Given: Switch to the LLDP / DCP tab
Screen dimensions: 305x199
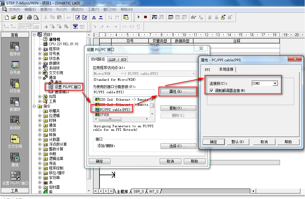Looking at the screenshot, I should [117, 60].
